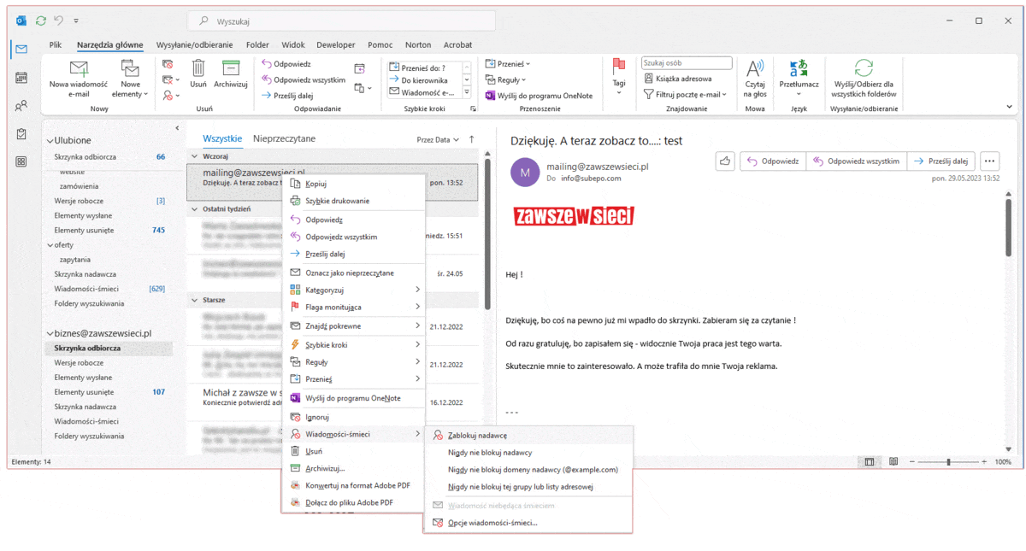Click Odpowiedz wszystkim in the reading pane
1026x551 pixels.
855,161
